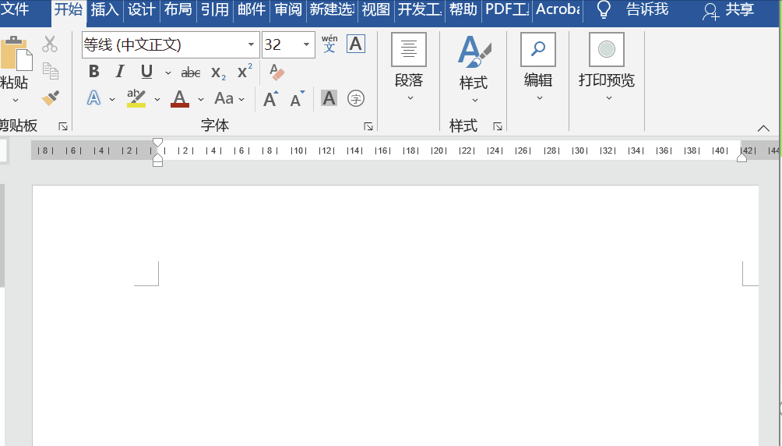Viewport: 782px width, 446px height.
Task: Open Styles pane launcher
Action: [x=497, y=126]
